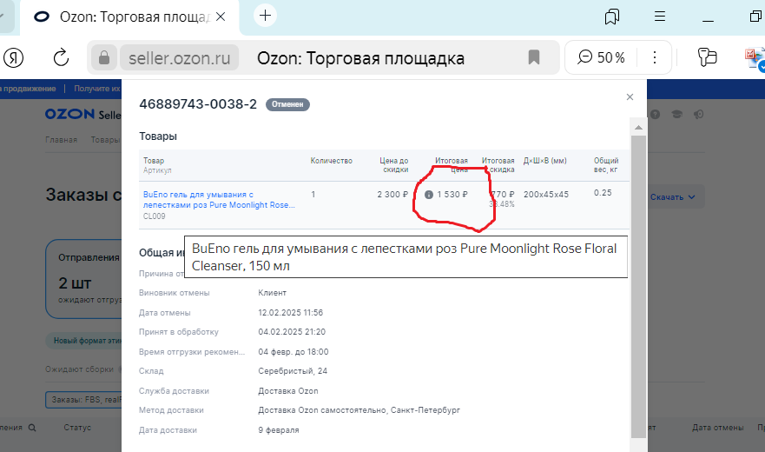Restore down the browser window
The height and width of the screenshot is (452, 765).
point(755,17)
